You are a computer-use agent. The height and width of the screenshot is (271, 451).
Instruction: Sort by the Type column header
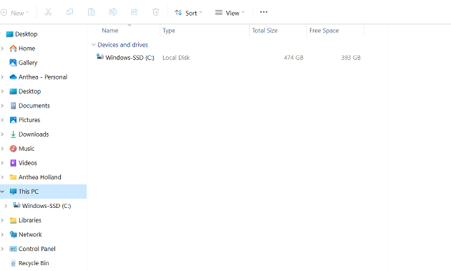(x=169, y=30)
